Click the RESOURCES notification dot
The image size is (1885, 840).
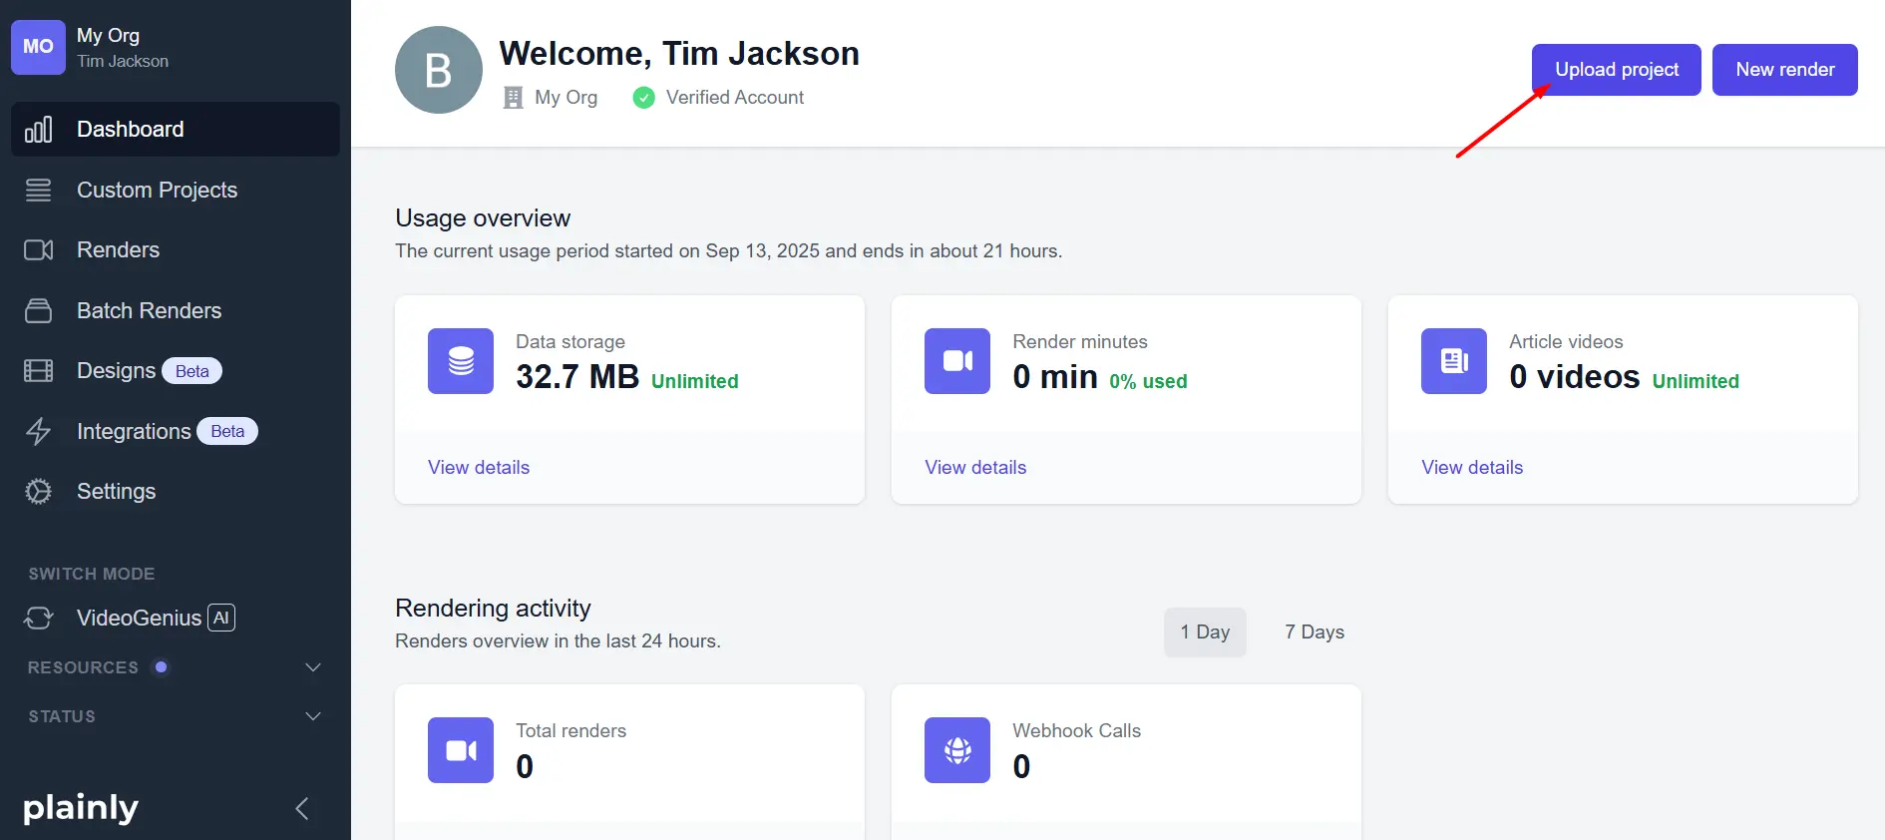[x=161, y=667]
